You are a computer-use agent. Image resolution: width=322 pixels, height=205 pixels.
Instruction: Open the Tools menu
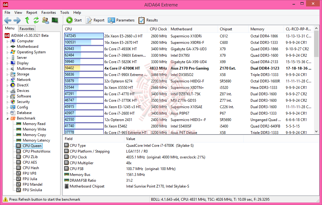click(x=64, y=13)
